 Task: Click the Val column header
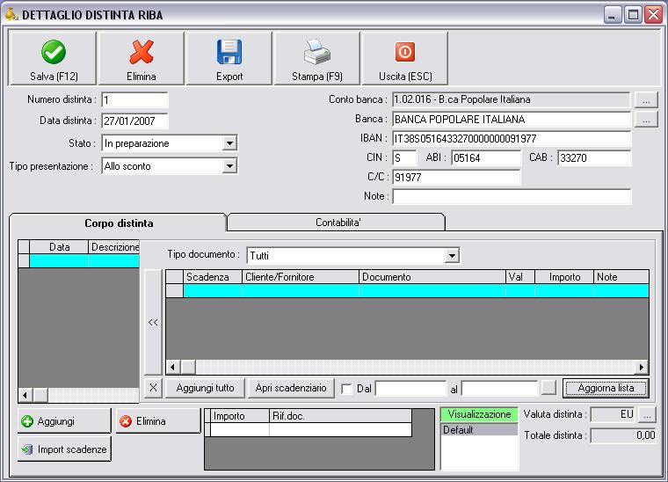pyautogui.click(x=520, y=277)
